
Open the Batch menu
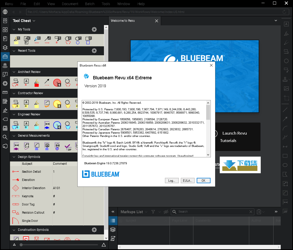pyautogui.click(x=90, y=4)
